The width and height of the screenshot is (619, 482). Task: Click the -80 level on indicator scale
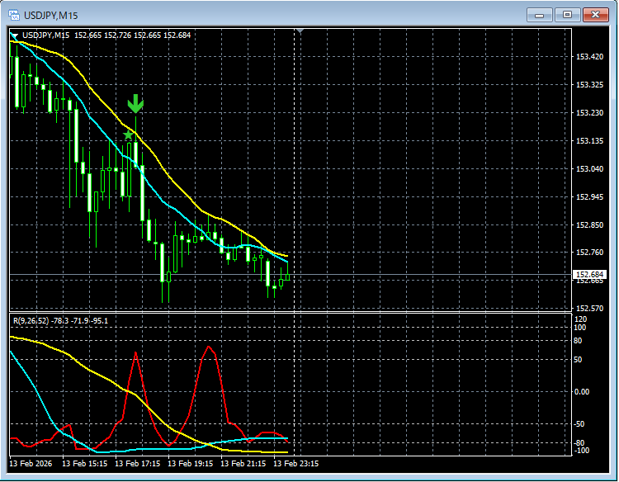click(x=580, y=443)
